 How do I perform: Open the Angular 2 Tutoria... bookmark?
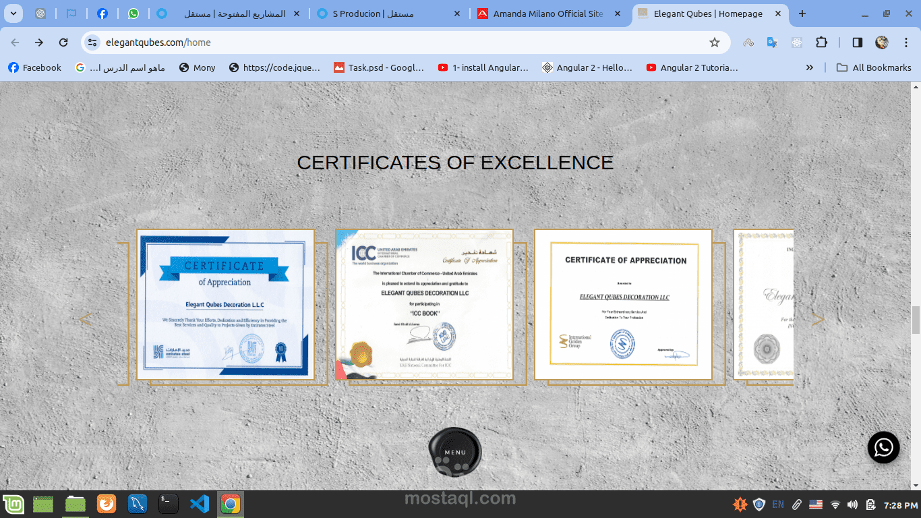[x=692, y=67]
